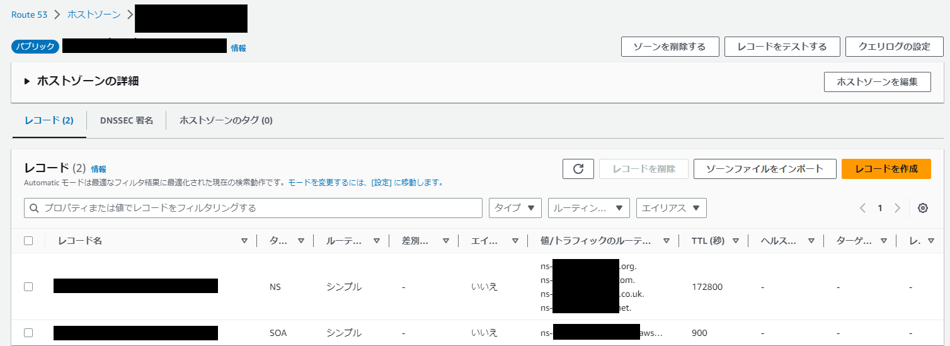Switch to the ホストゾーンのタグ (0) tab
Image resolution: width=950 pixels, height=346 pixels.
226,120
